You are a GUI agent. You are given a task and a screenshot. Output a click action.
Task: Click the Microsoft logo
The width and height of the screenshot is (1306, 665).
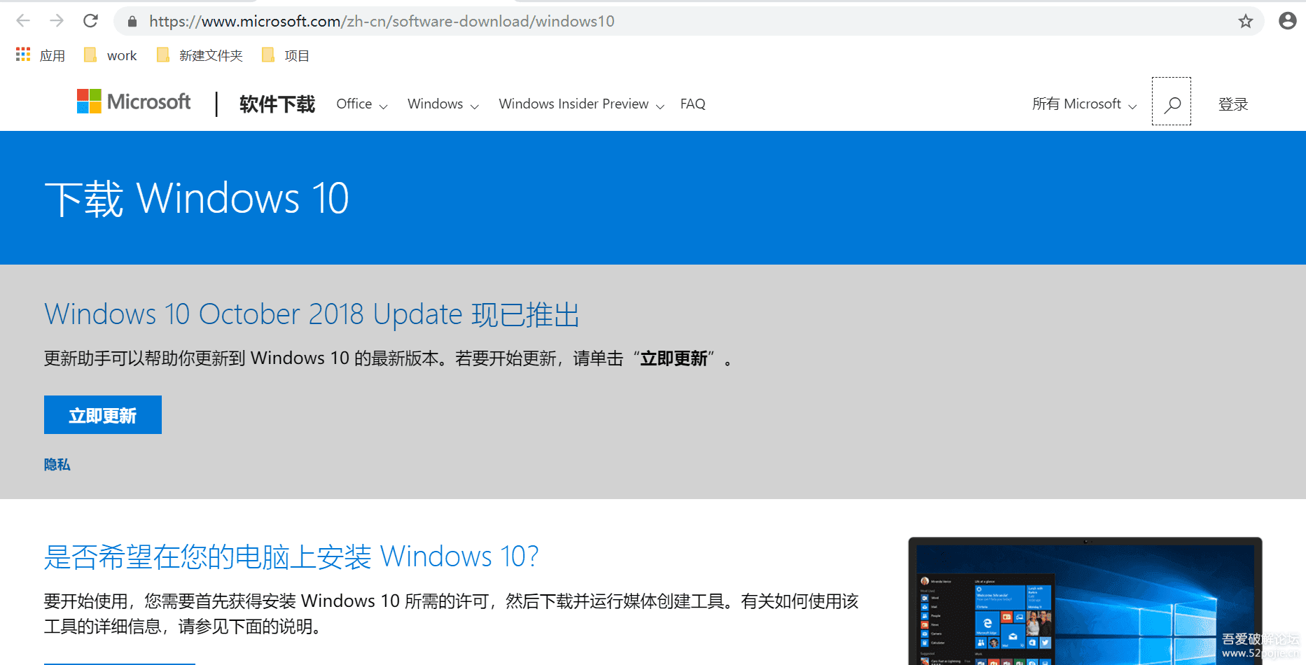tap(134, 102)
